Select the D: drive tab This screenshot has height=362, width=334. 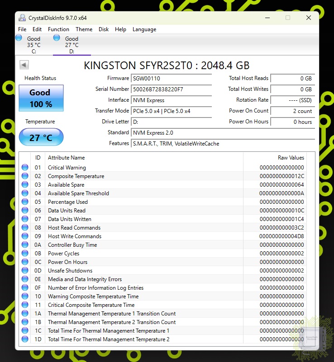pos(72,45)
